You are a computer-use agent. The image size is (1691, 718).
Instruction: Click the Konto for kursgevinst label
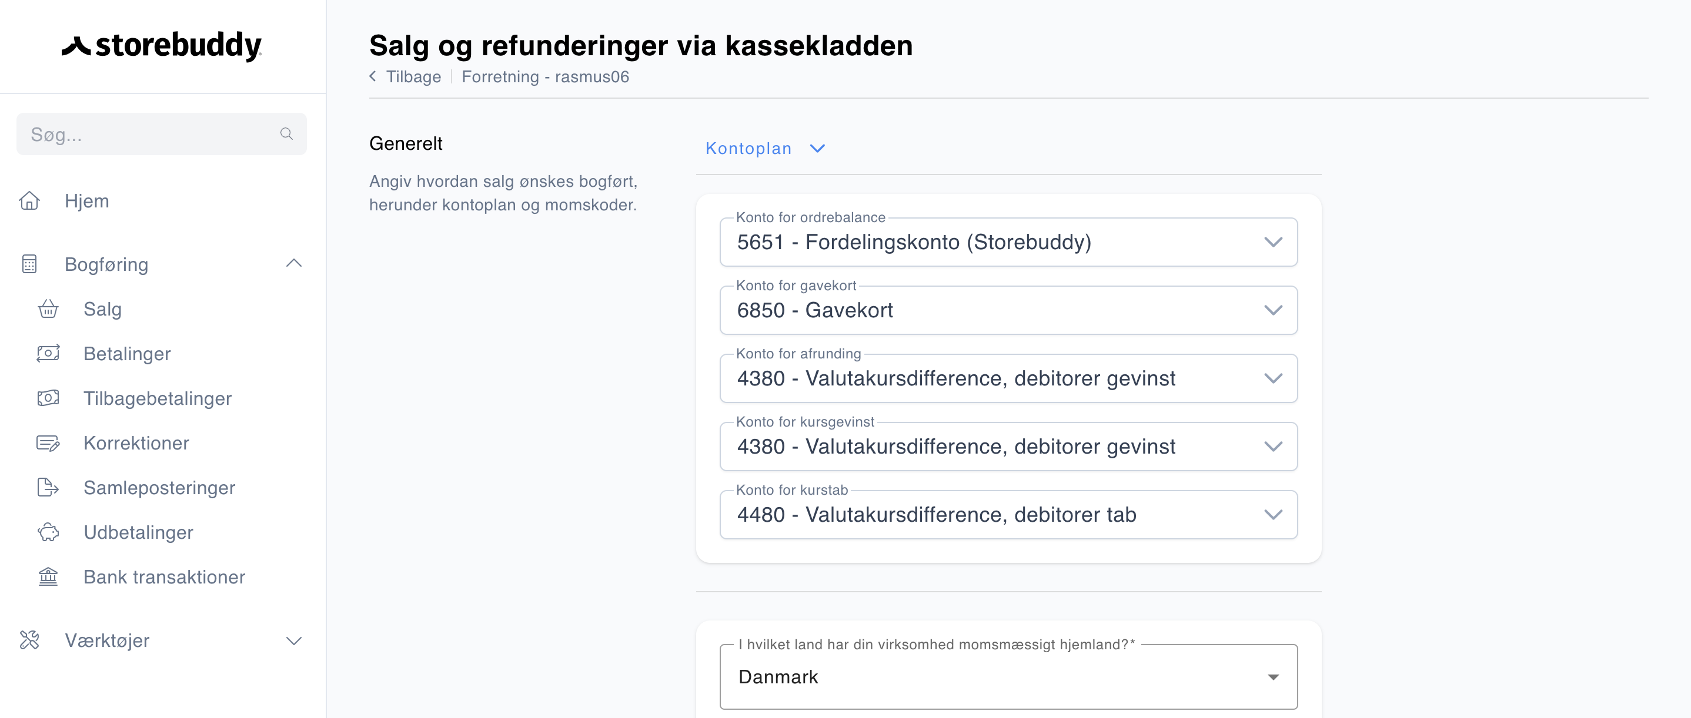[805, 422]
